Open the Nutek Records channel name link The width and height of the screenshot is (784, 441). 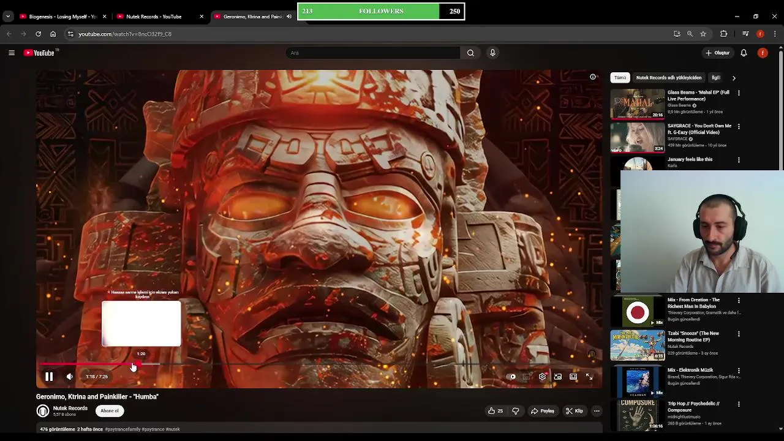coord(70,409)
